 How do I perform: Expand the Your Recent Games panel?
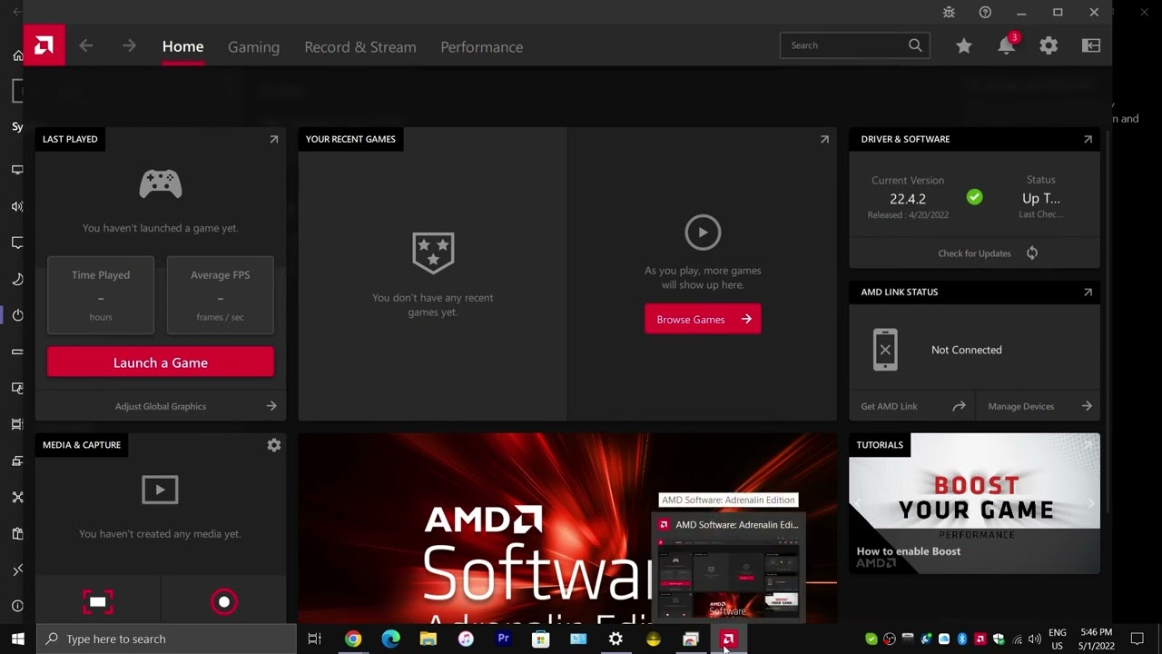pyautogui.click(x=824, y=139)
